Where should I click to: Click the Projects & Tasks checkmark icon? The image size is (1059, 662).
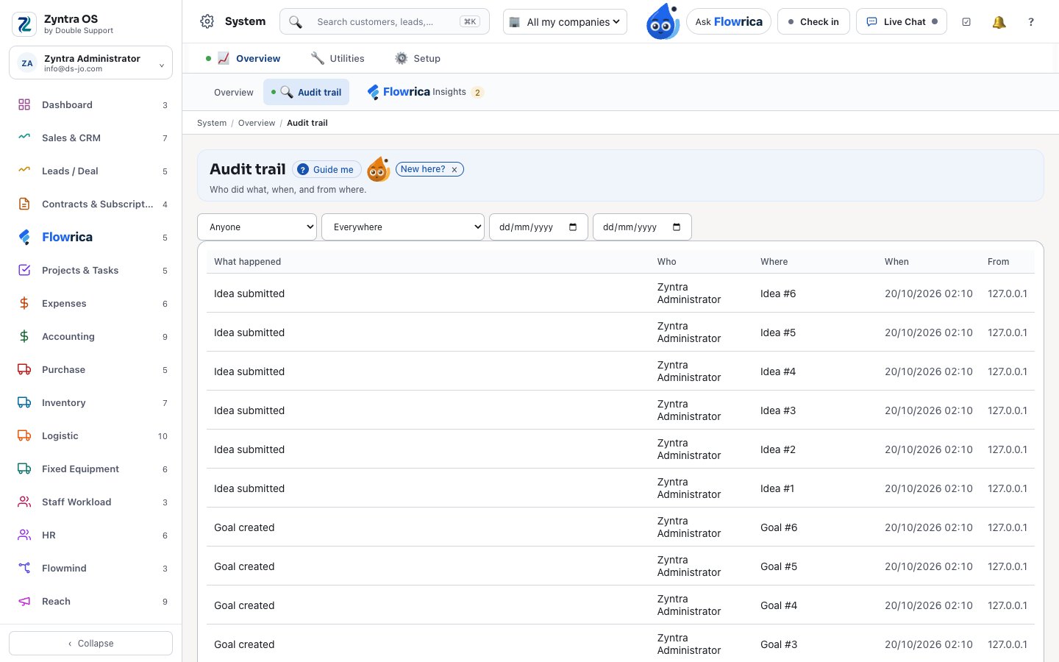click(x=24, y=271)
